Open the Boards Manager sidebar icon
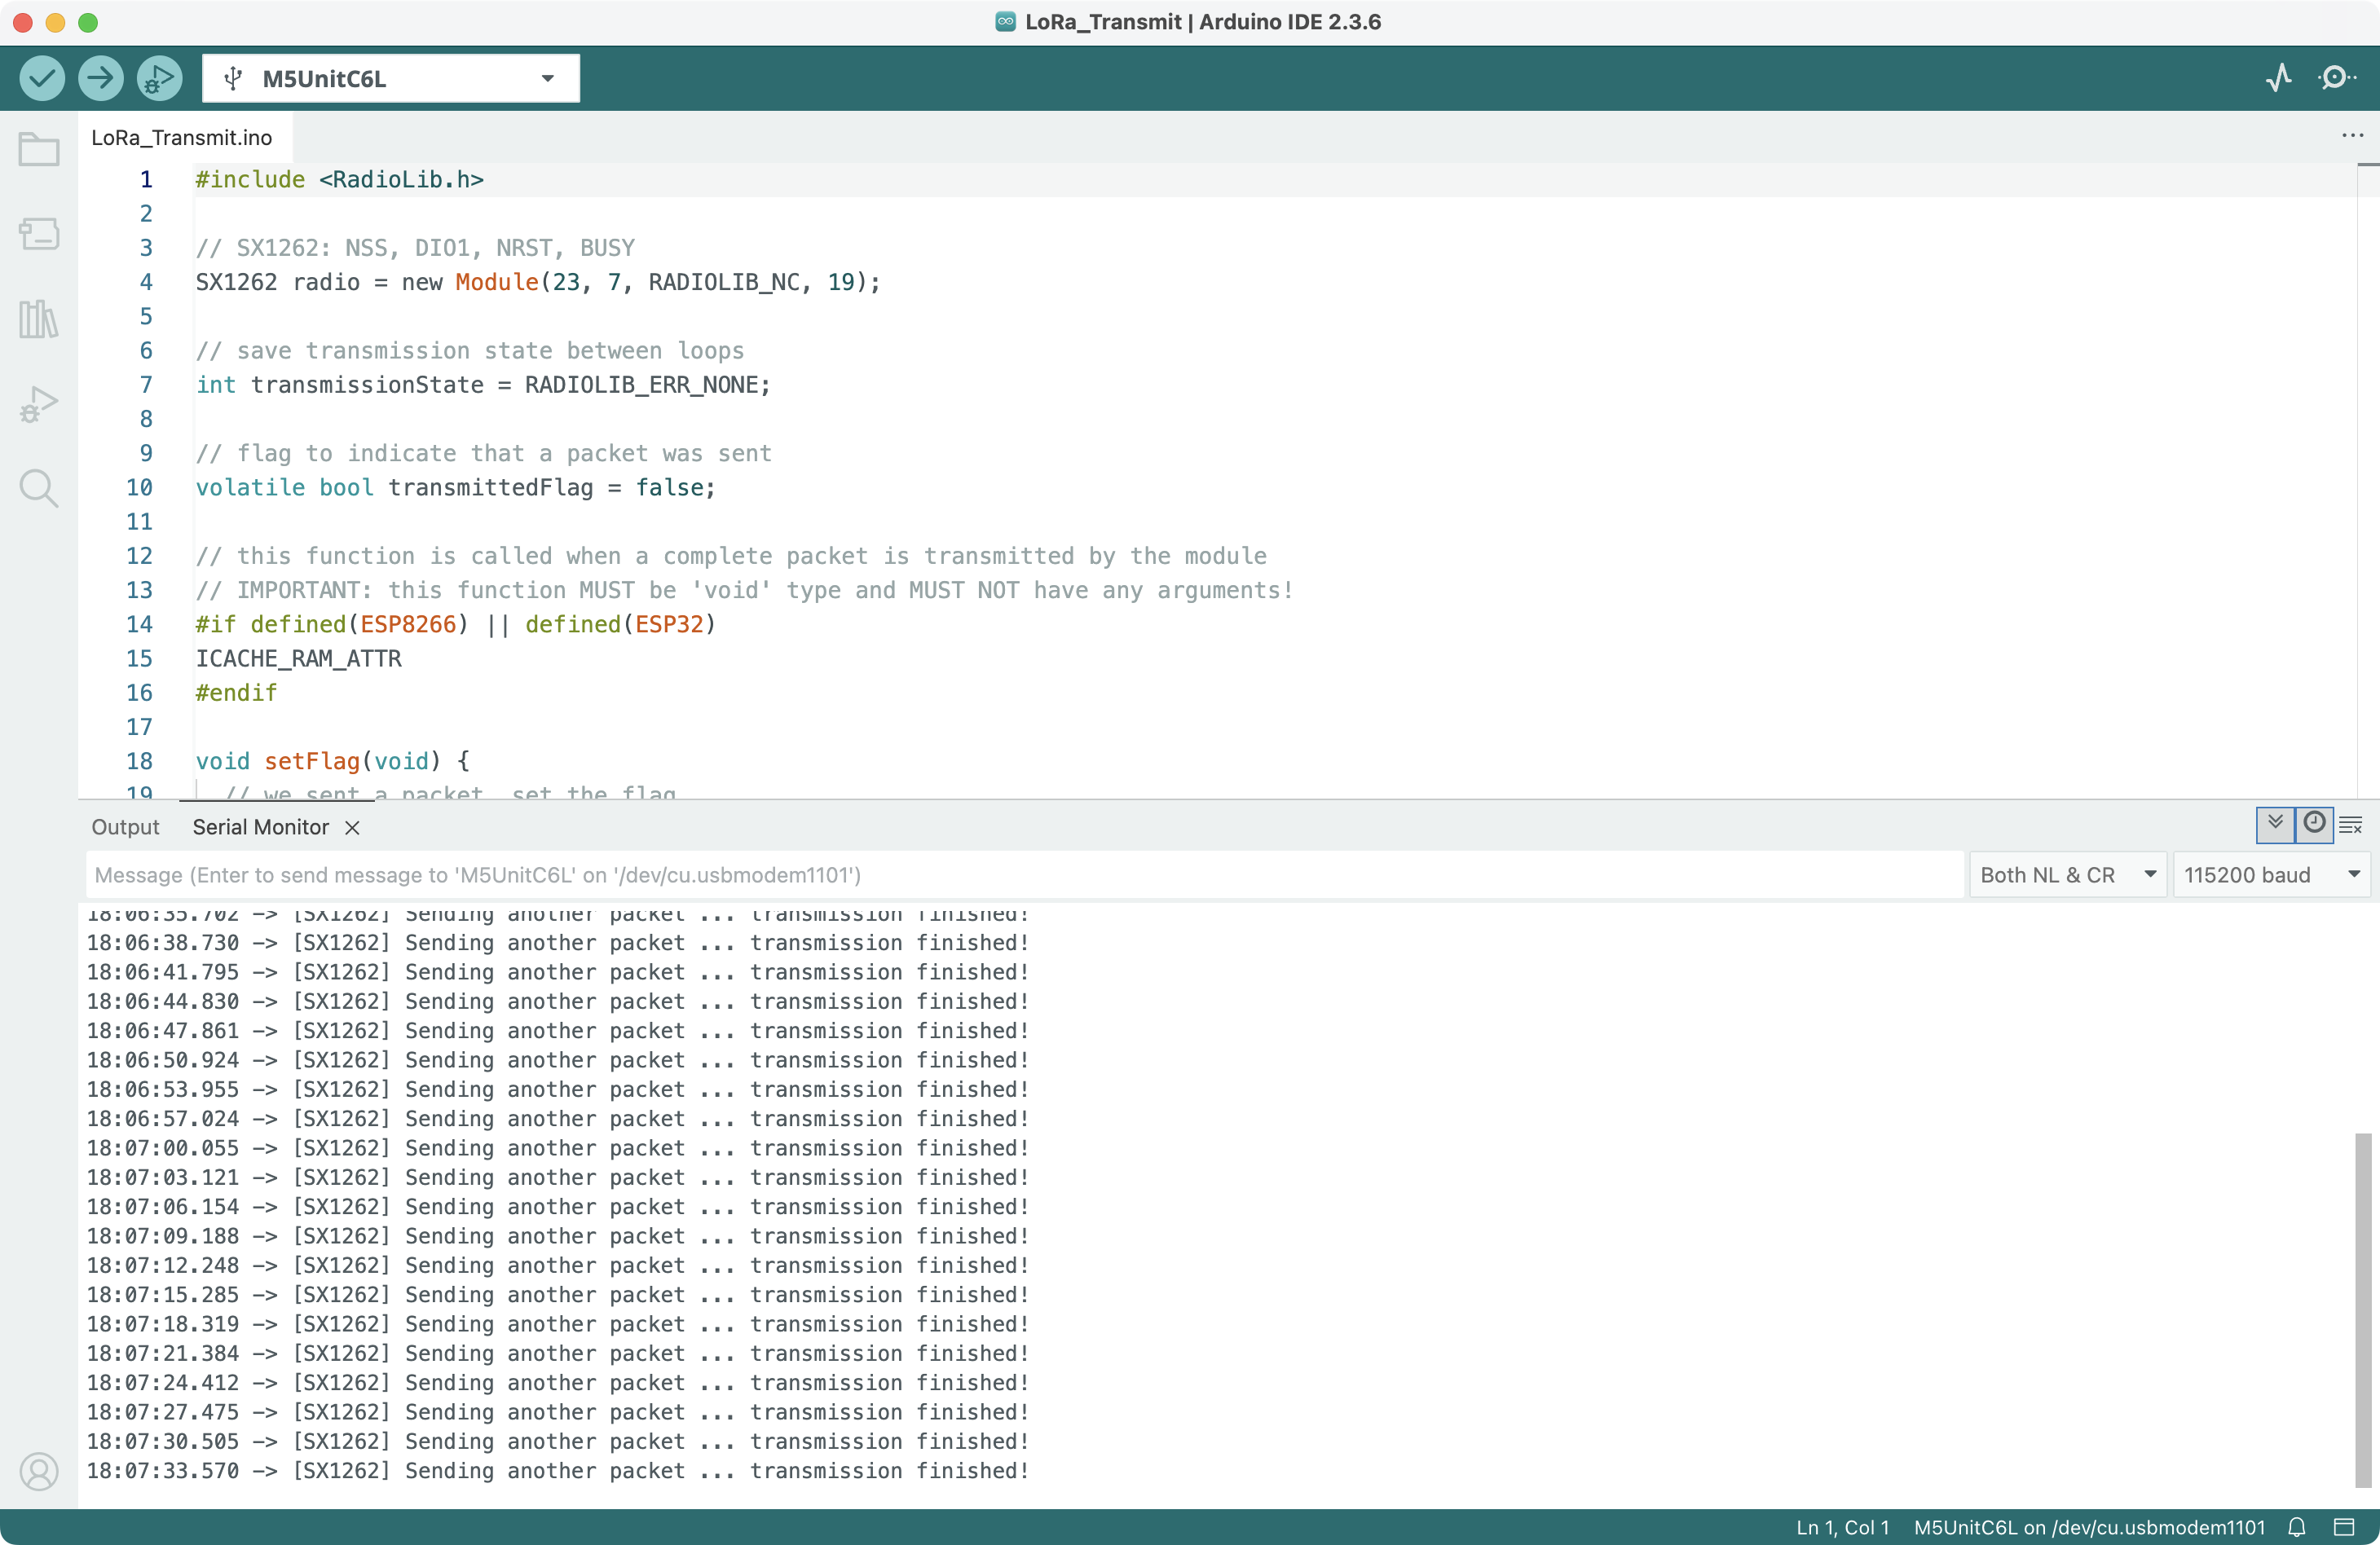2380x1545 pixels. pos(39,234)
